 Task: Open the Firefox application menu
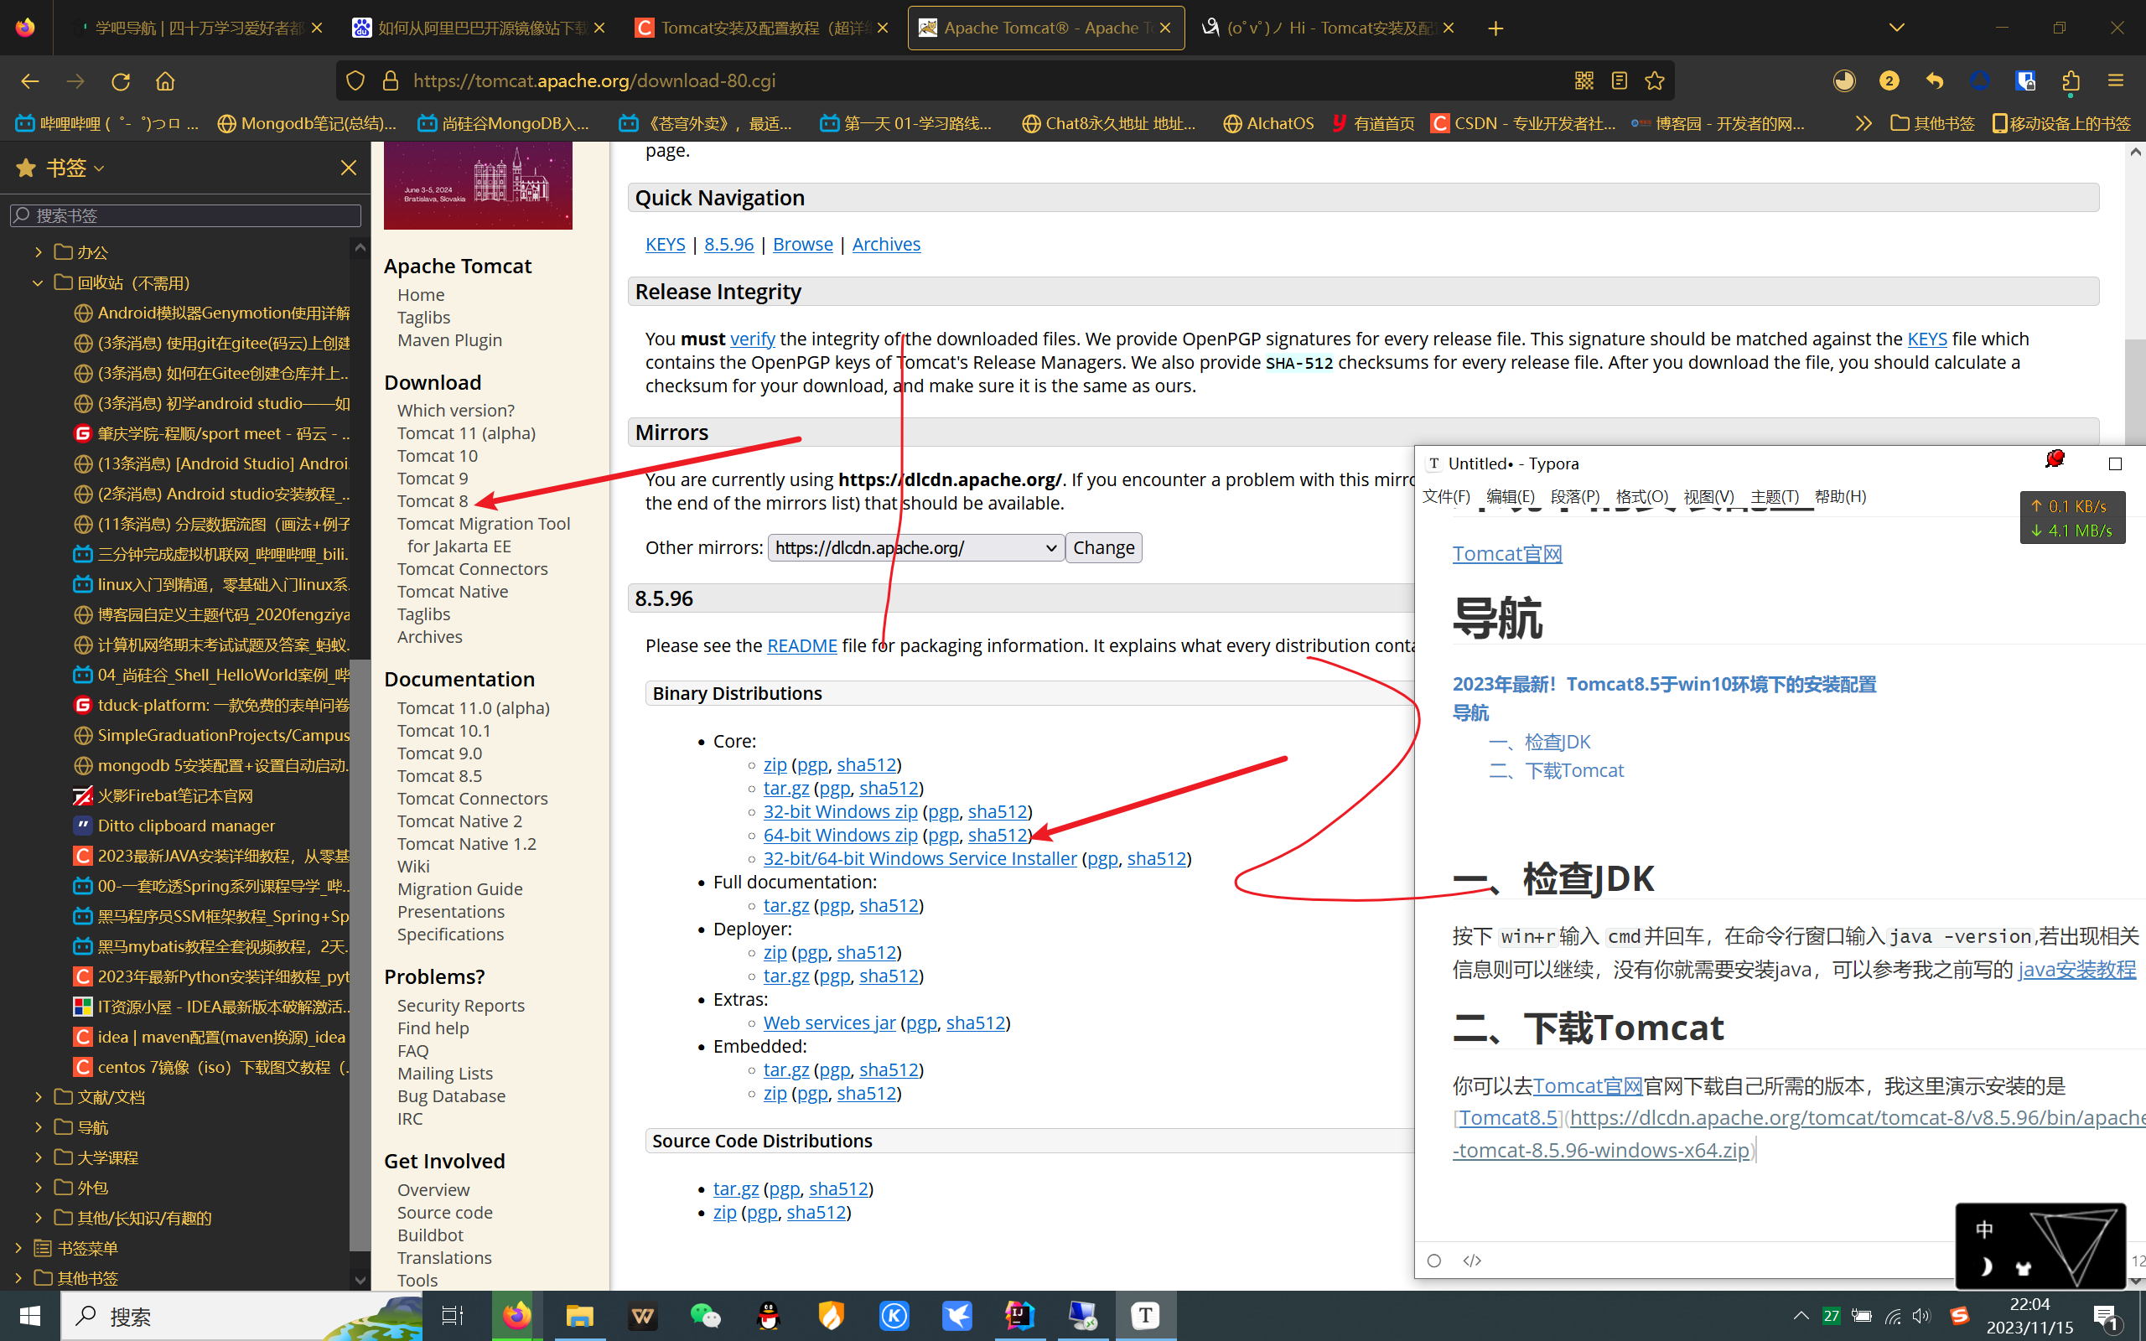click(2116, 80)
